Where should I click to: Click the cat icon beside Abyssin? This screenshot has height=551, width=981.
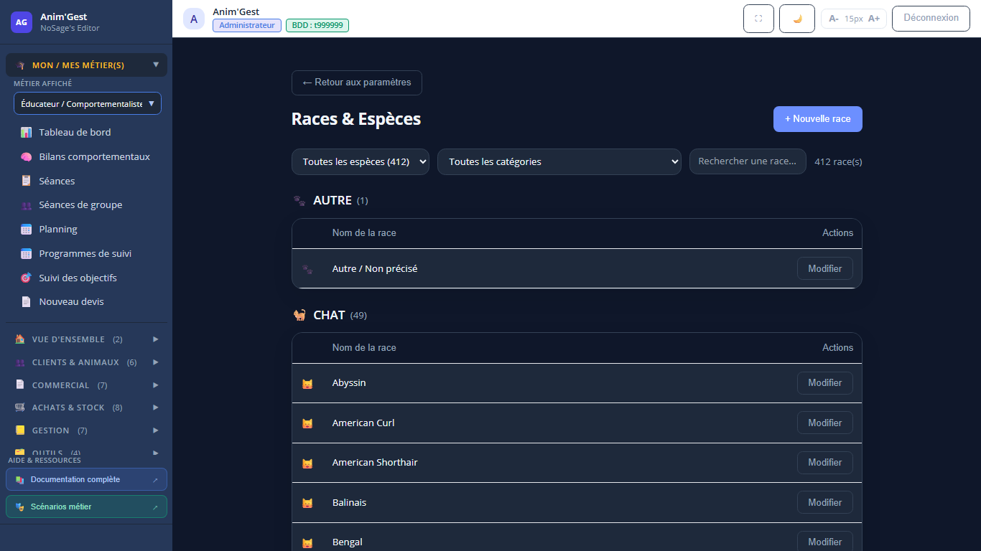point(307,384)
